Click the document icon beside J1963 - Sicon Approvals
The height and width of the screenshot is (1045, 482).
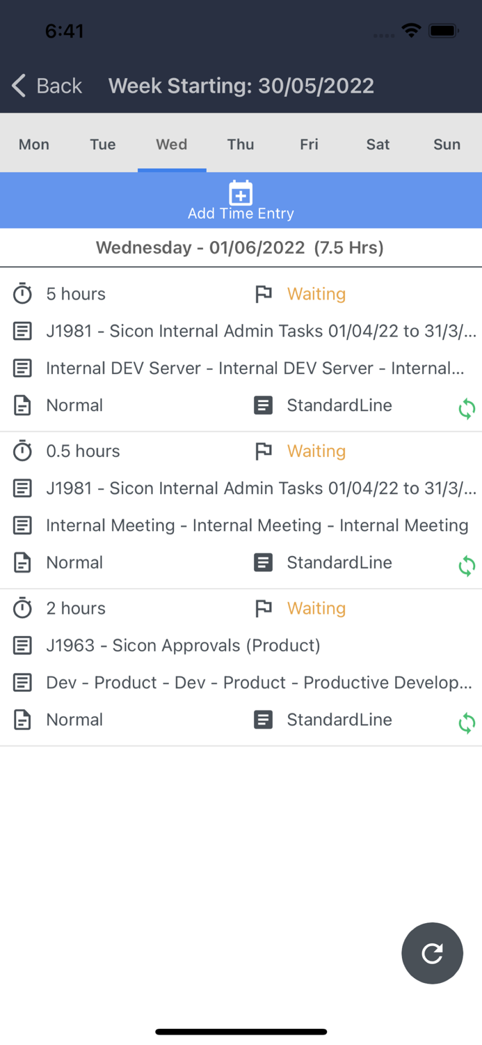(23, 645)
